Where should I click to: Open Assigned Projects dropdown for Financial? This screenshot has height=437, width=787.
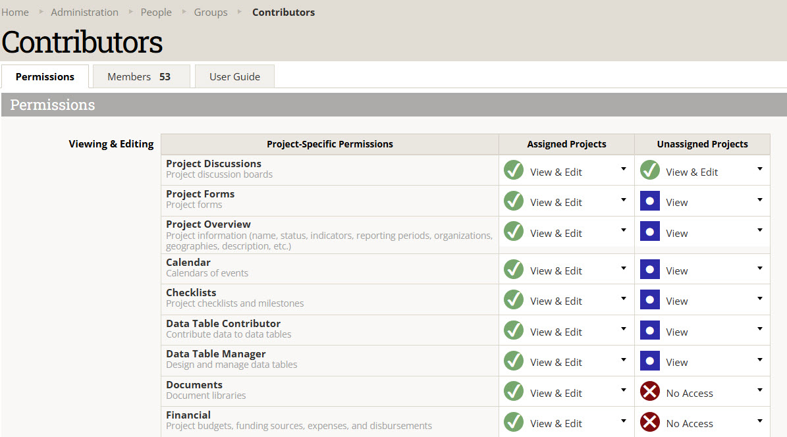[x=623, y=421]
